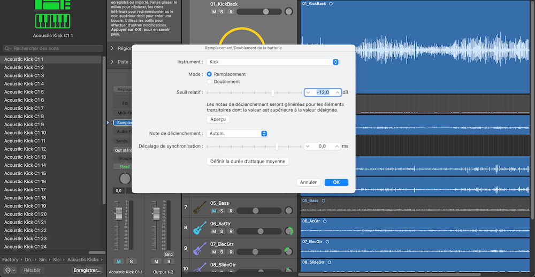
Task: Click Définir la durée d'attaque moyenne
Action: (248, 161)
